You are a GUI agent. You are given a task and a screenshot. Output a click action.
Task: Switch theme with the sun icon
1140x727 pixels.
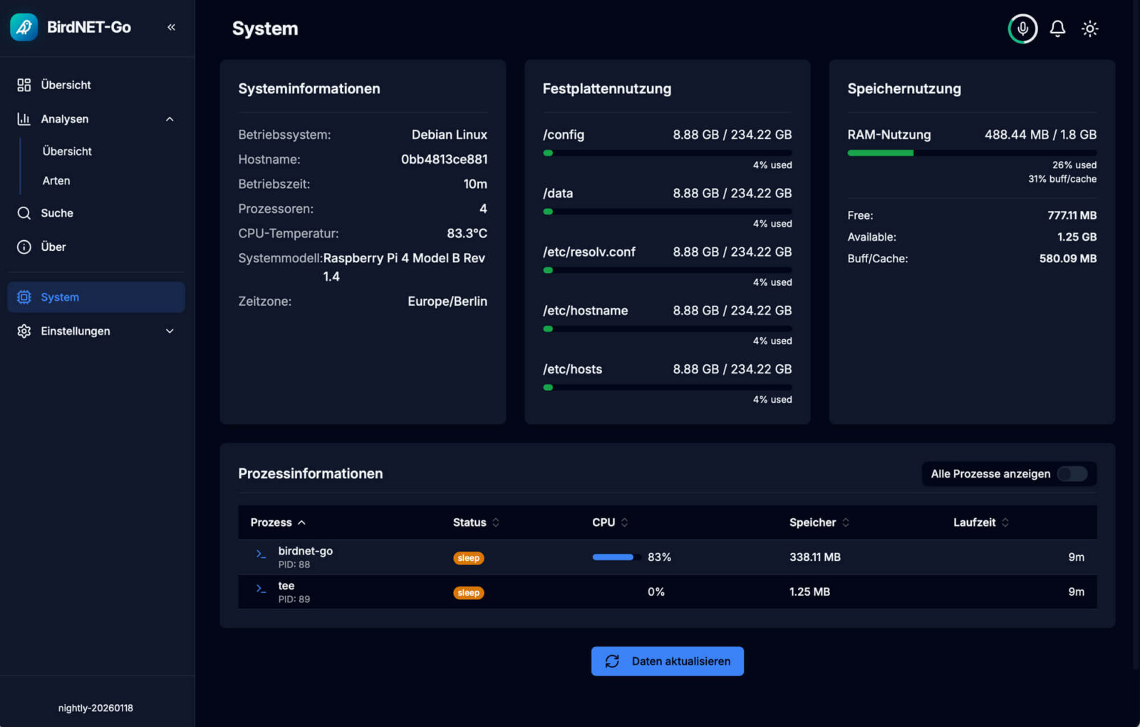(x=1089, y=29)
